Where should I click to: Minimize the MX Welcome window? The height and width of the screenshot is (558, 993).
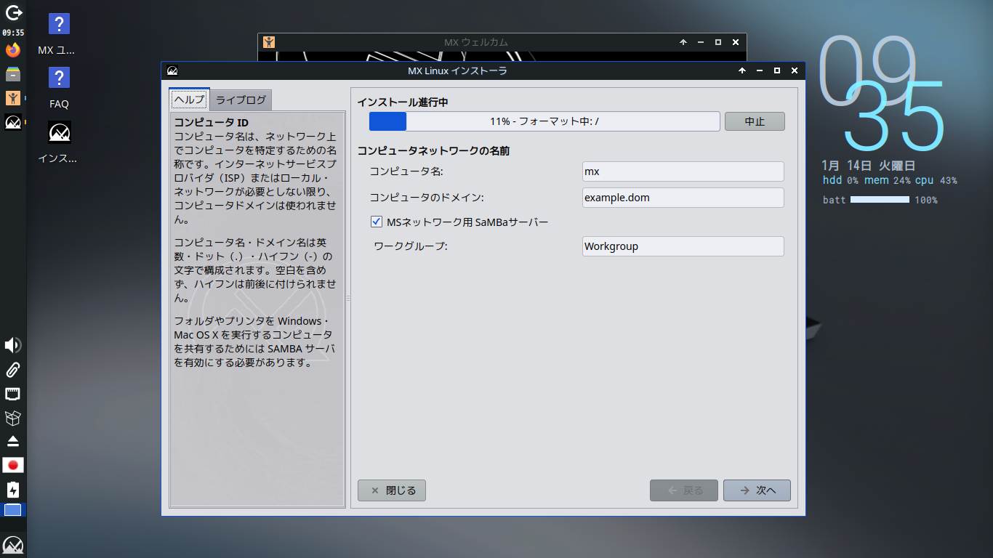click(701, 42)
